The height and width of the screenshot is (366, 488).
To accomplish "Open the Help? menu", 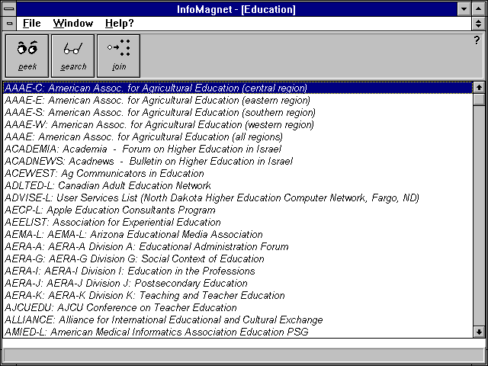I will pos(119,24).
